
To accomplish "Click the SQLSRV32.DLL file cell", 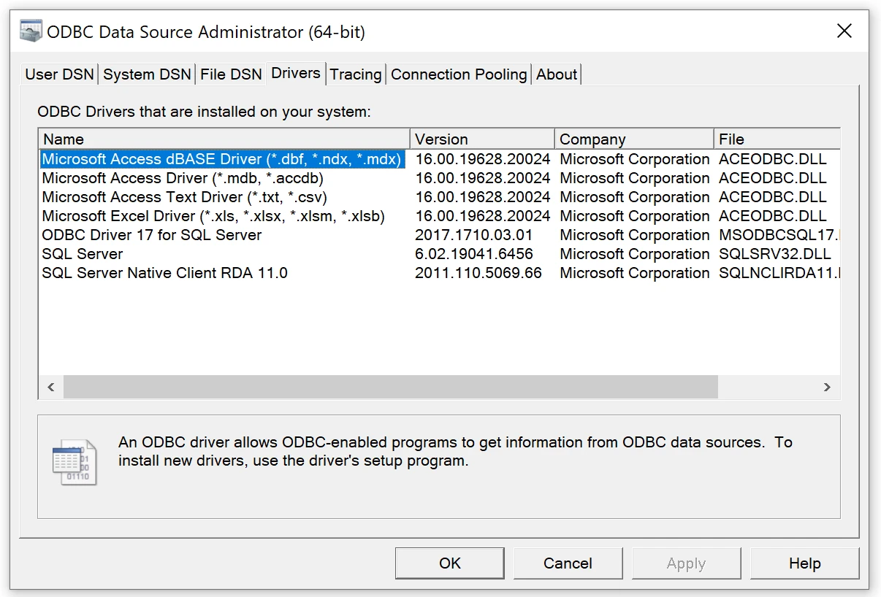I will 775,254.
